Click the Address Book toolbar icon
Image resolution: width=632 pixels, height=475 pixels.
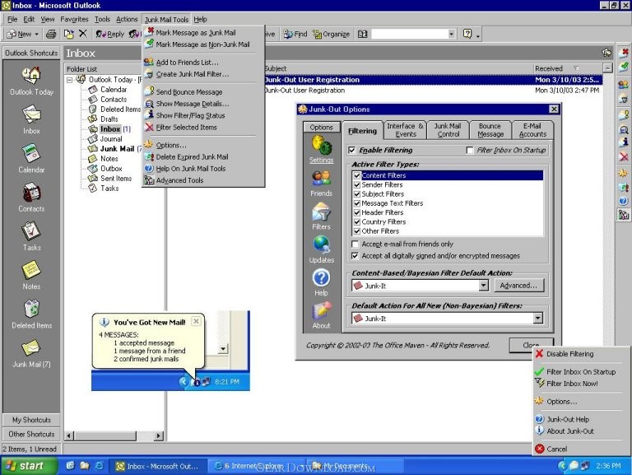362,35
